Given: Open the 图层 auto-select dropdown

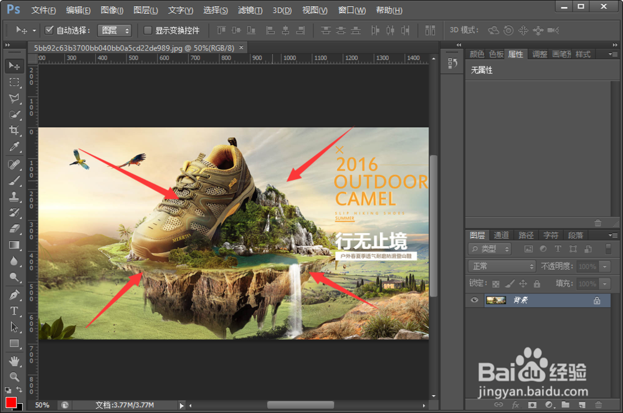Looking at the screenshot, I should (115, 30).
